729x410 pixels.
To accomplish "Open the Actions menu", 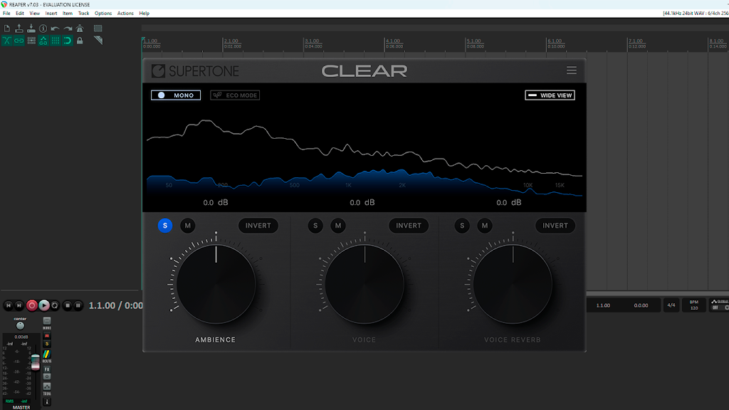I will point(125,14).
